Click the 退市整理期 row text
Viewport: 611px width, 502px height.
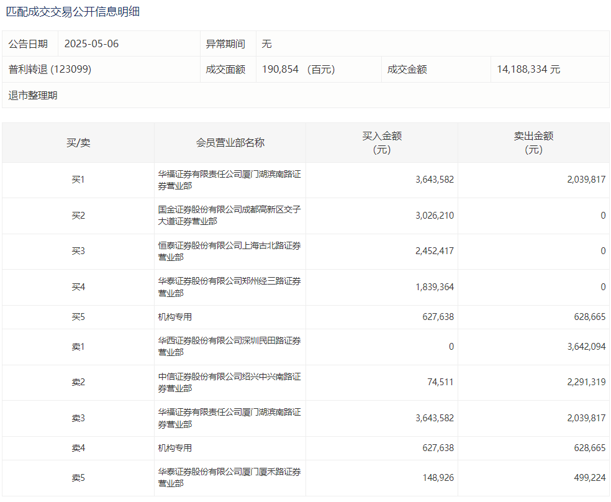[x=33, y=96]
